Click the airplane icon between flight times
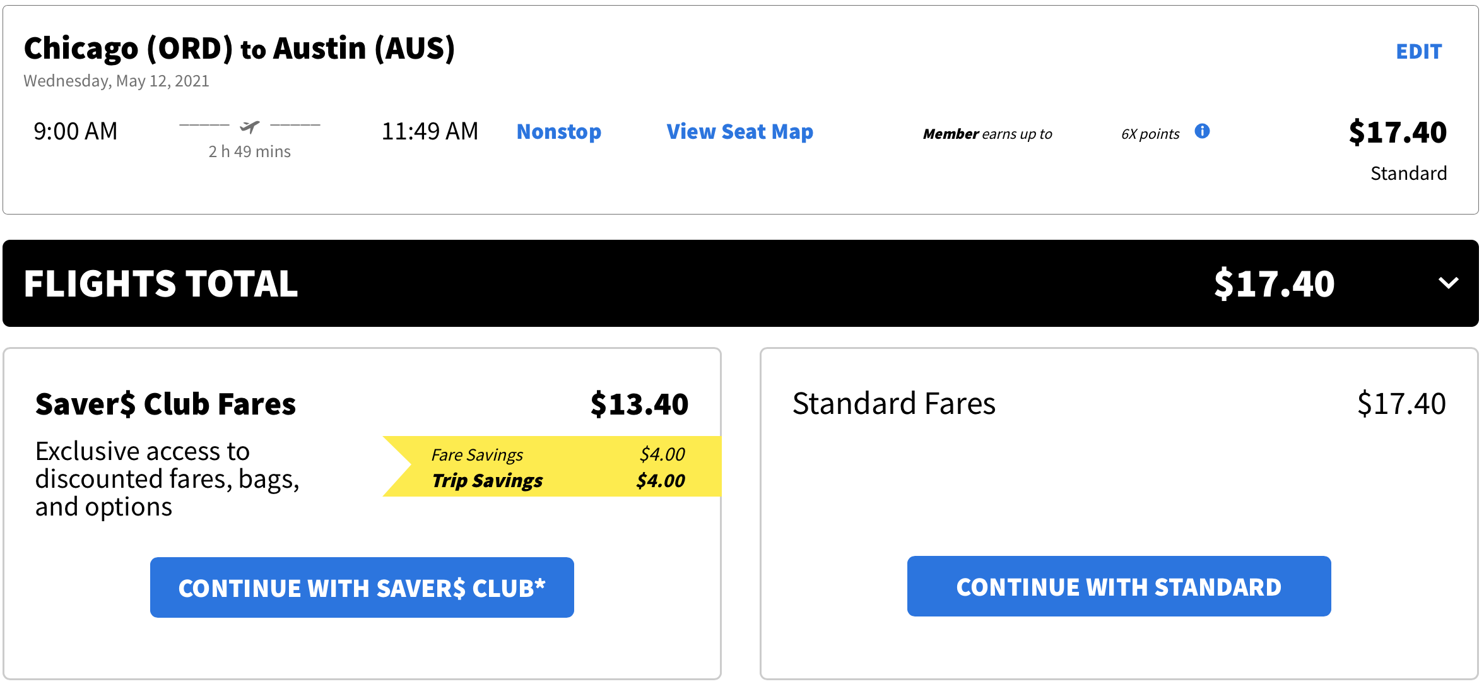The width and height of the screenshot is (1484, 684). [x=250, y=127]
